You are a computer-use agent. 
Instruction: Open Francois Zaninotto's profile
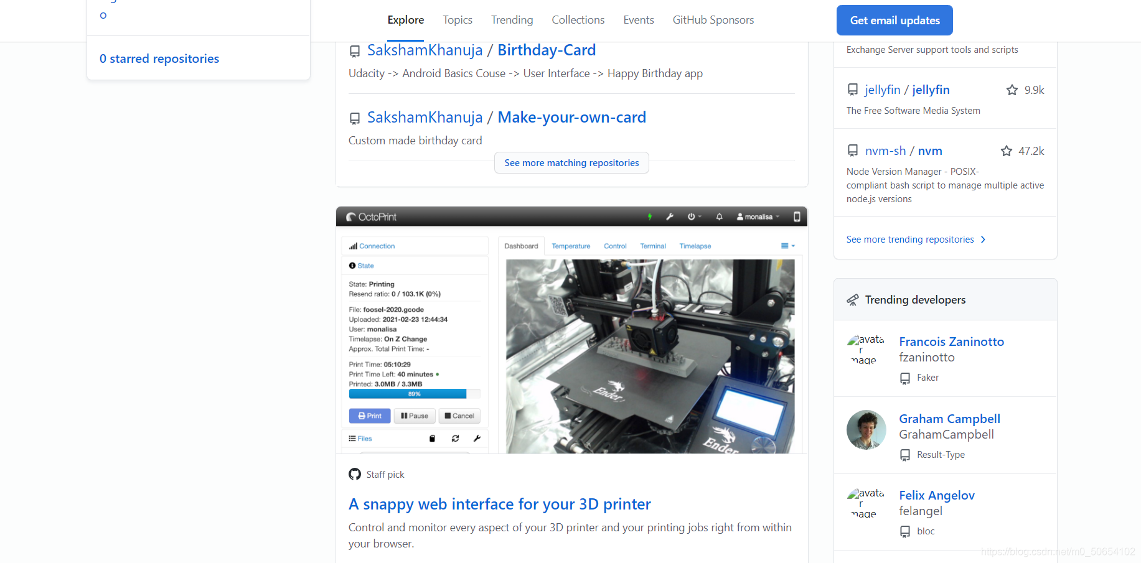coord(951,342)
